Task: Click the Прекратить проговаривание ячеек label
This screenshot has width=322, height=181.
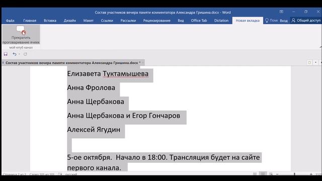Action: [x=21, y=40]
